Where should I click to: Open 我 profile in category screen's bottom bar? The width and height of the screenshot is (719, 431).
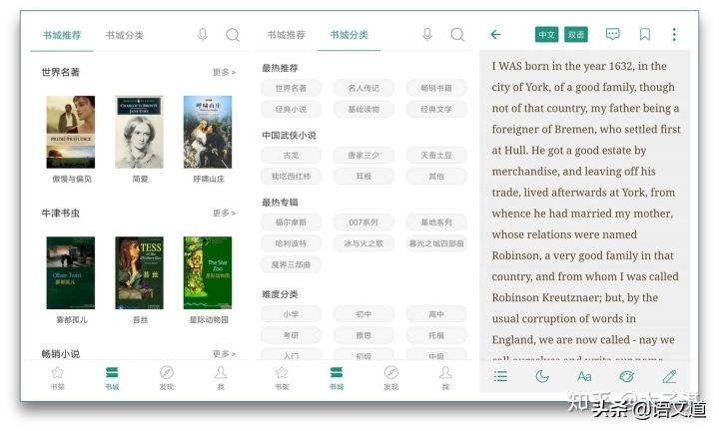(445, 378)
